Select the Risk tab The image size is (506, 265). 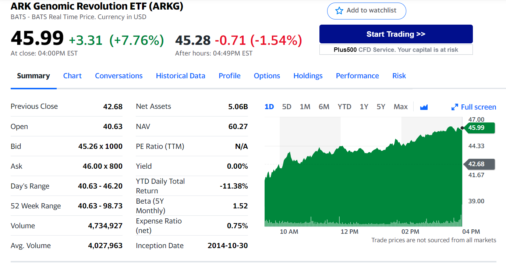[x=399, y=76]
